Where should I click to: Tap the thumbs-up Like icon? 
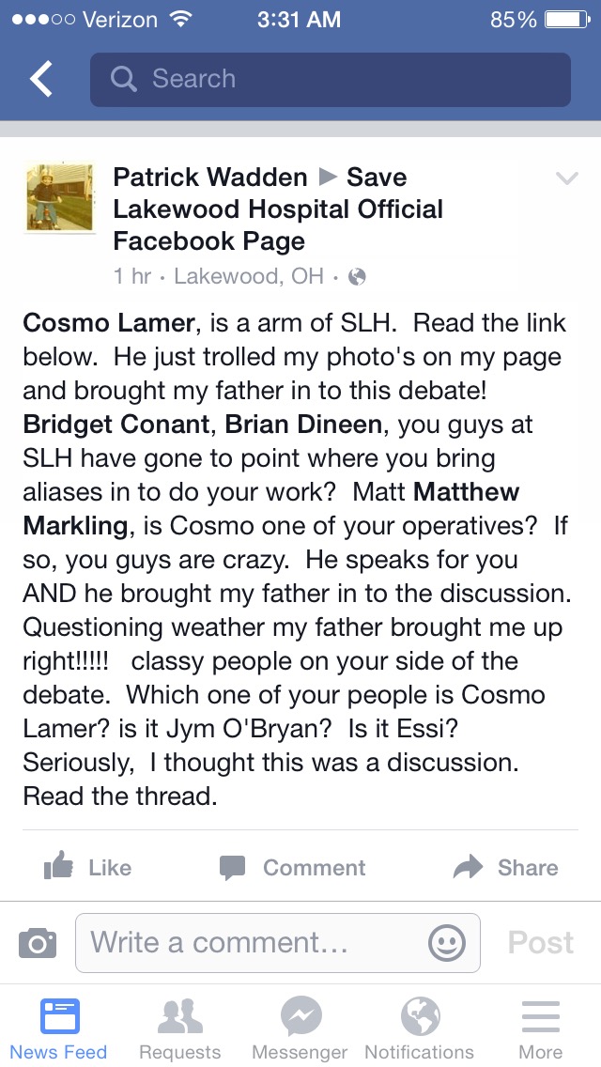(x=59, y=867)
